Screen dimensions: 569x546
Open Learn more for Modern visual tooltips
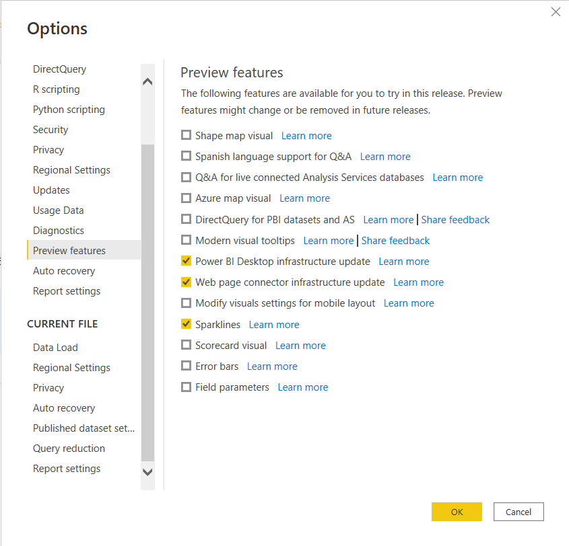(x=329, y=241)
